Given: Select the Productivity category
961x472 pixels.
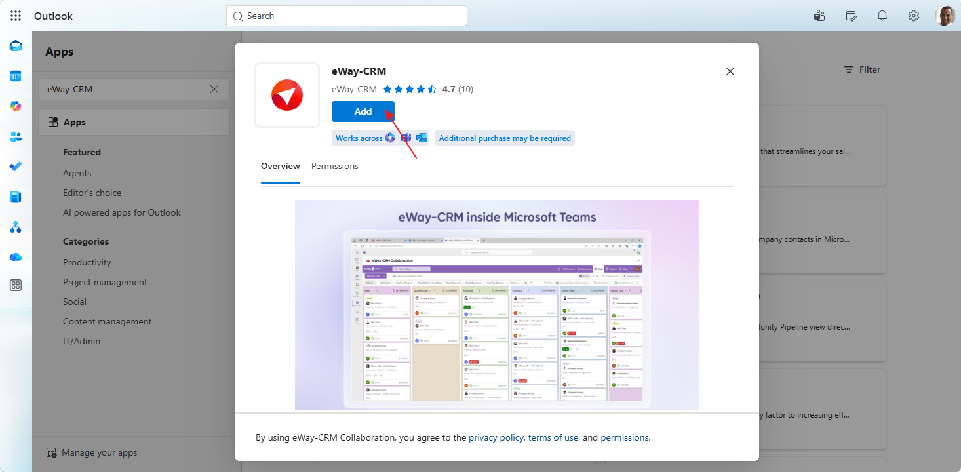Looking at the screenshot, I should pos(87,262).
